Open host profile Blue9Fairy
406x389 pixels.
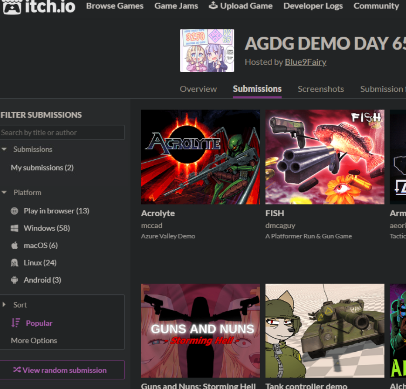305,62
